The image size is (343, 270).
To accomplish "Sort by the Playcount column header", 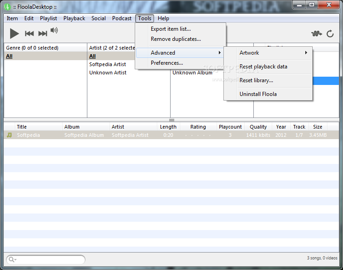I will click(x=230, y=127).
